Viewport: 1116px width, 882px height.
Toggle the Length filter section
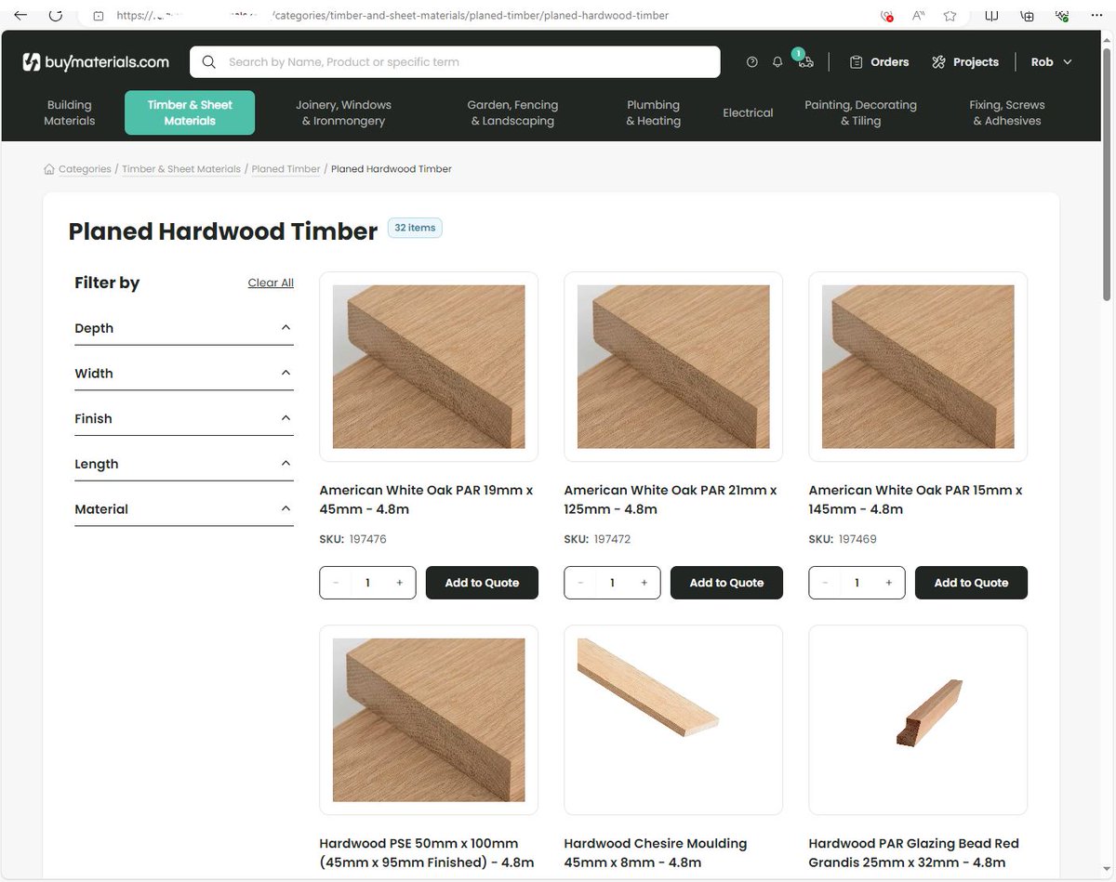click(184, 464)
